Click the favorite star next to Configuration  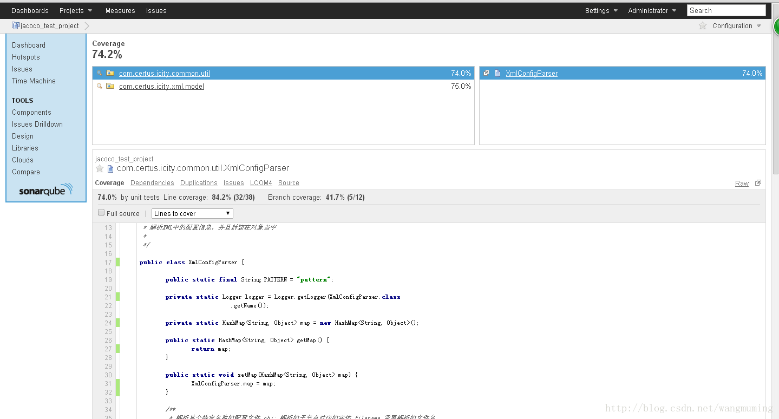703,25
